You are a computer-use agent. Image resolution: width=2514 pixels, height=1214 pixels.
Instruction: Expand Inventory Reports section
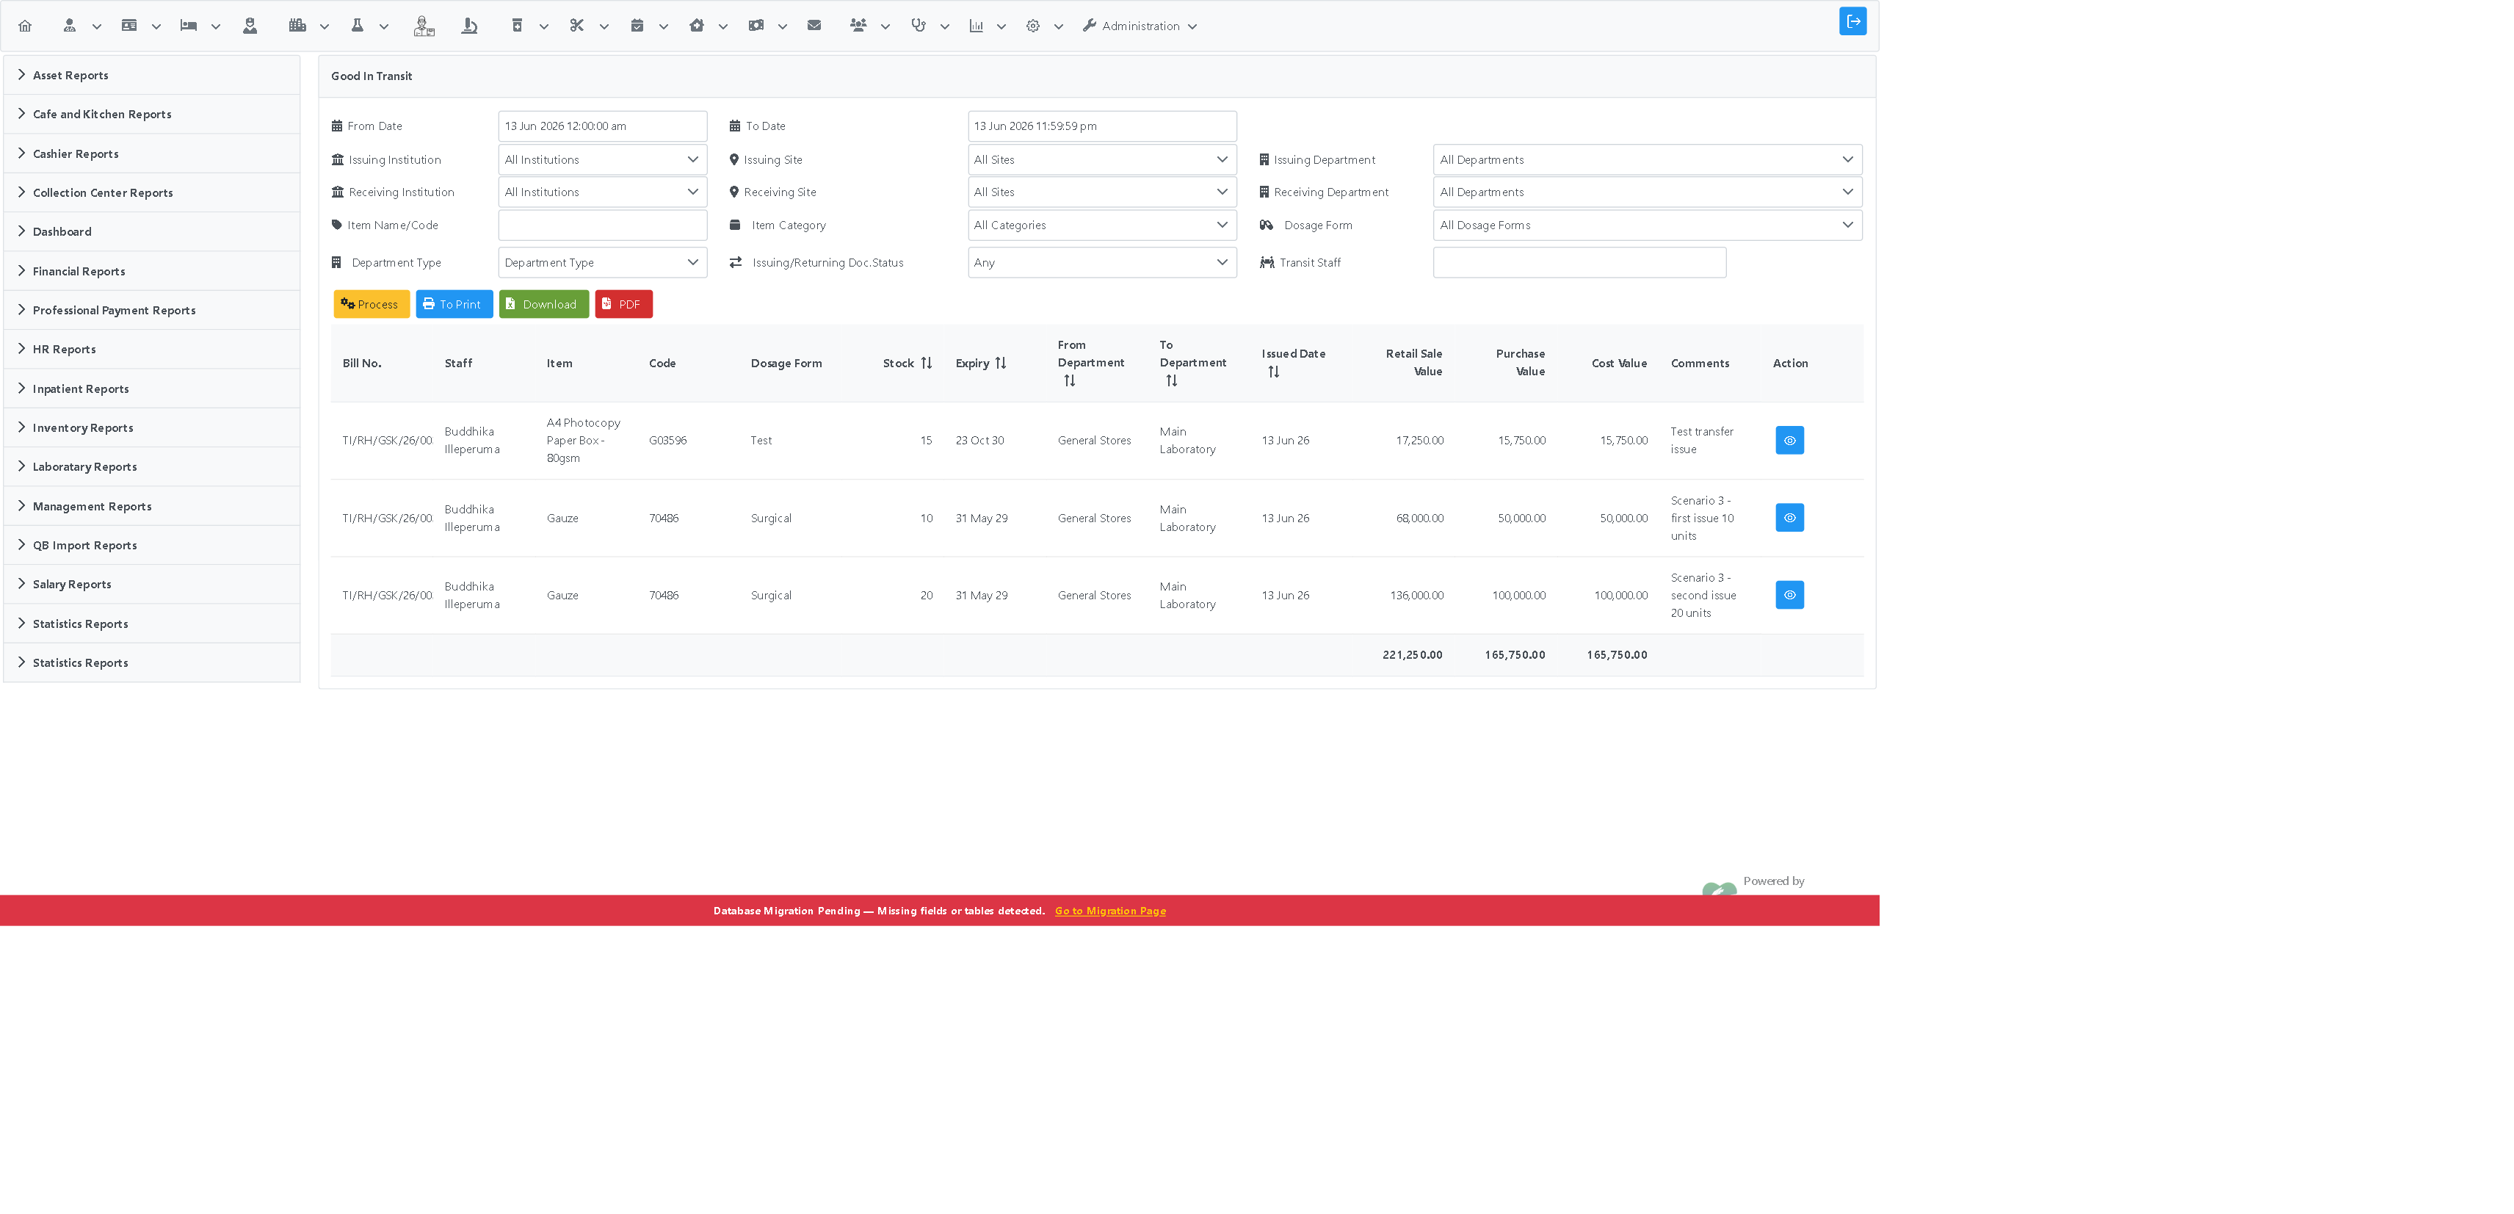[x=152, y=427]
